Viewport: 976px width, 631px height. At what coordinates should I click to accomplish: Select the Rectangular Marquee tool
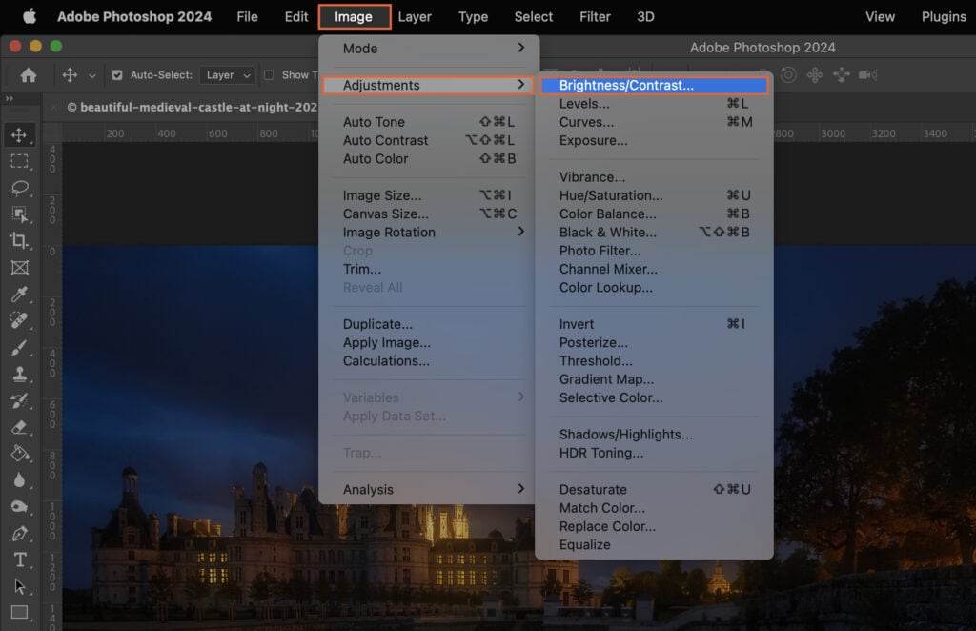coord(19,161)
